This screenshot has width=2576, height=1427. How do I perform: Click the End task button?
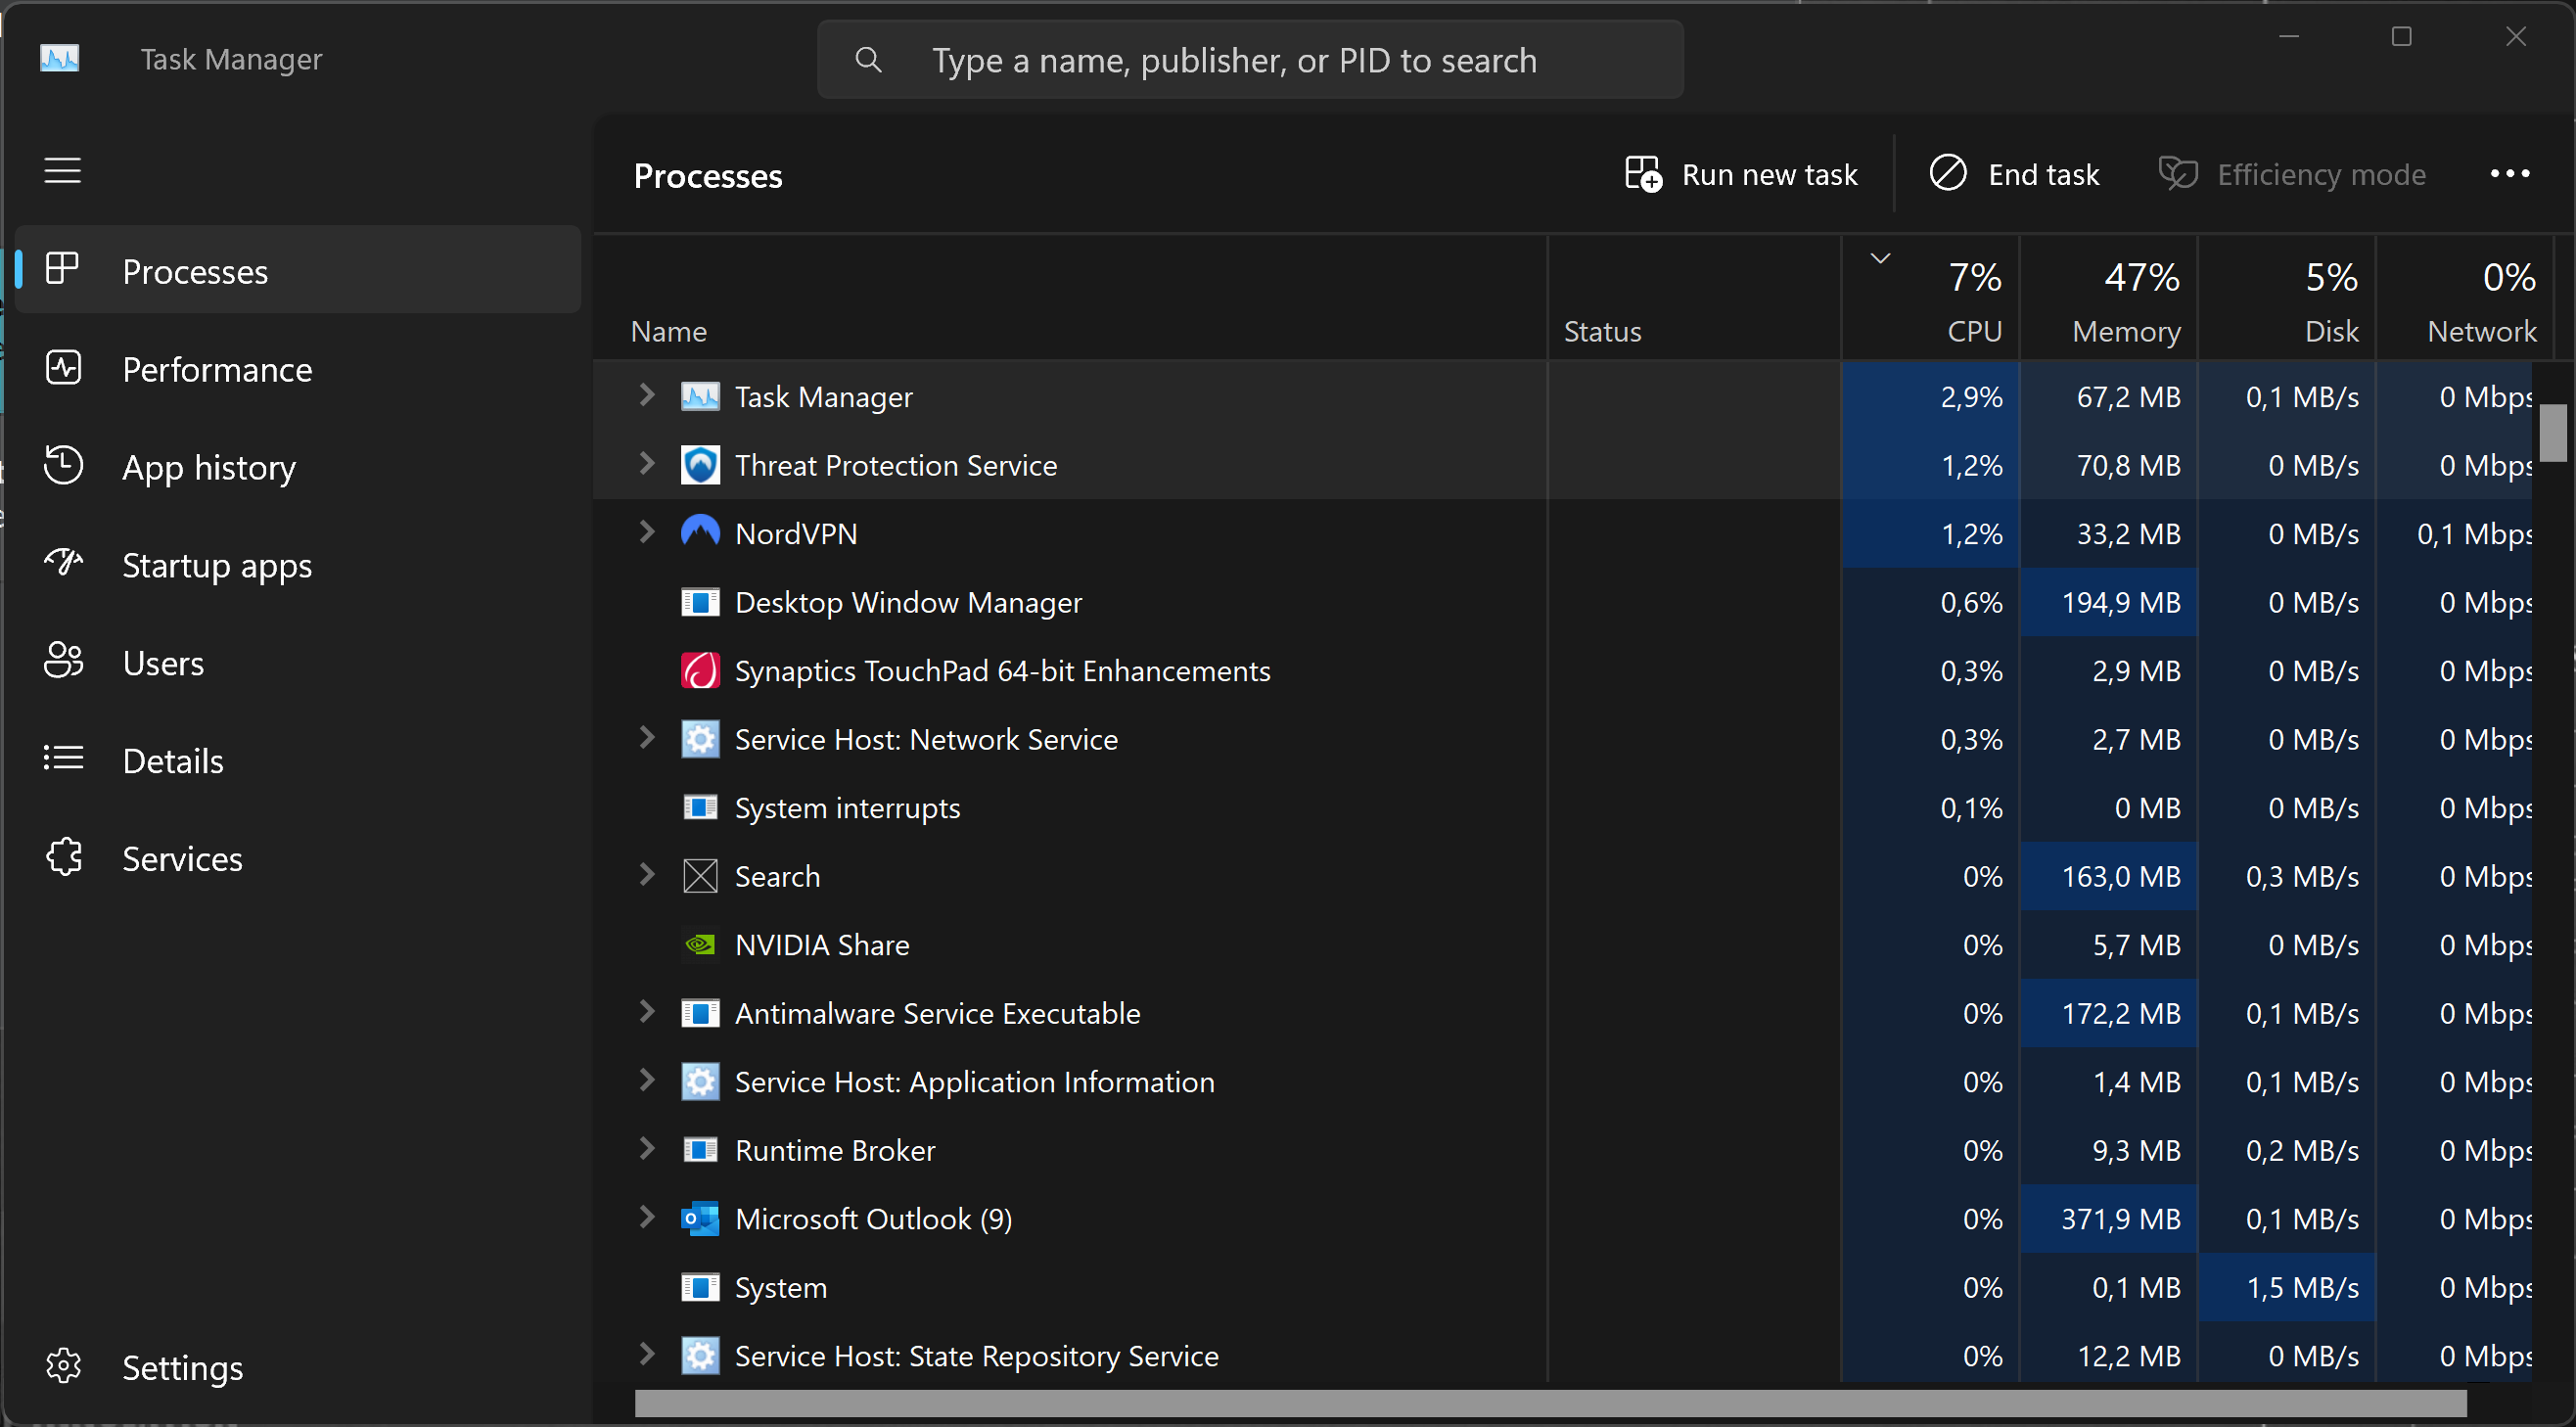coord(2015,173)
